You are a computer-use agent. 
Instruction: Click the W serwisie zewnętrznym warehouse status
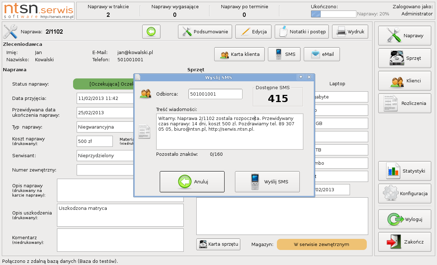click(x=322, y=245)
